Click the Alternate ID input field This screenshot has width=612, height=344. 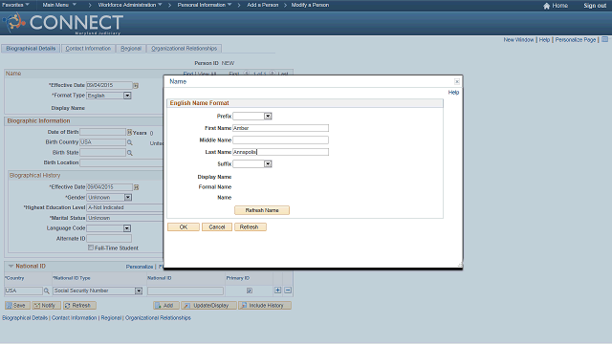tap(109, 238)
